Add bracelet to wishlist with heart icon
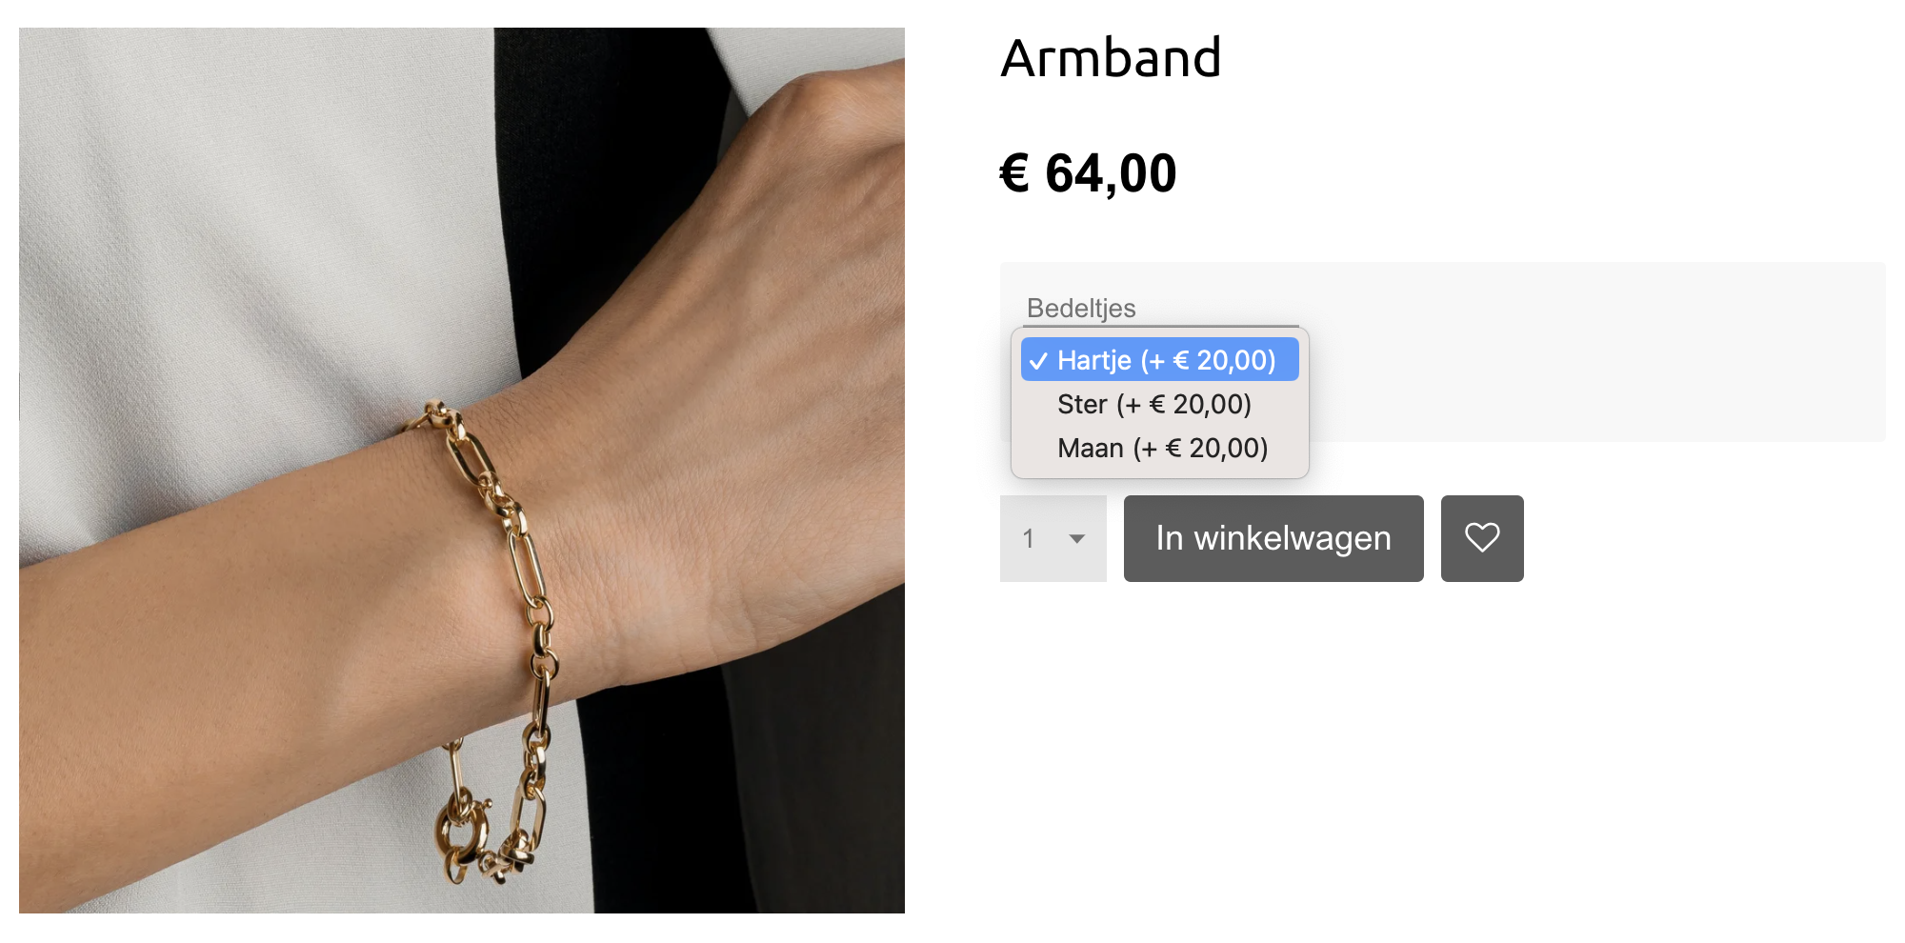Viewport: 1905px width, 943px height. [1482, 538]
